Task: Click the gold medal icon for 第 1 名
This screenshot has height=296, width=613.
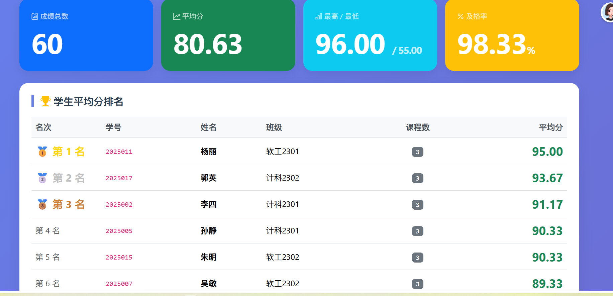Action: (x=42, y=152)
